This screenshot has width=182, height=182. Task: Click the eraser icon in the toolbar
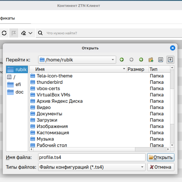24,33
